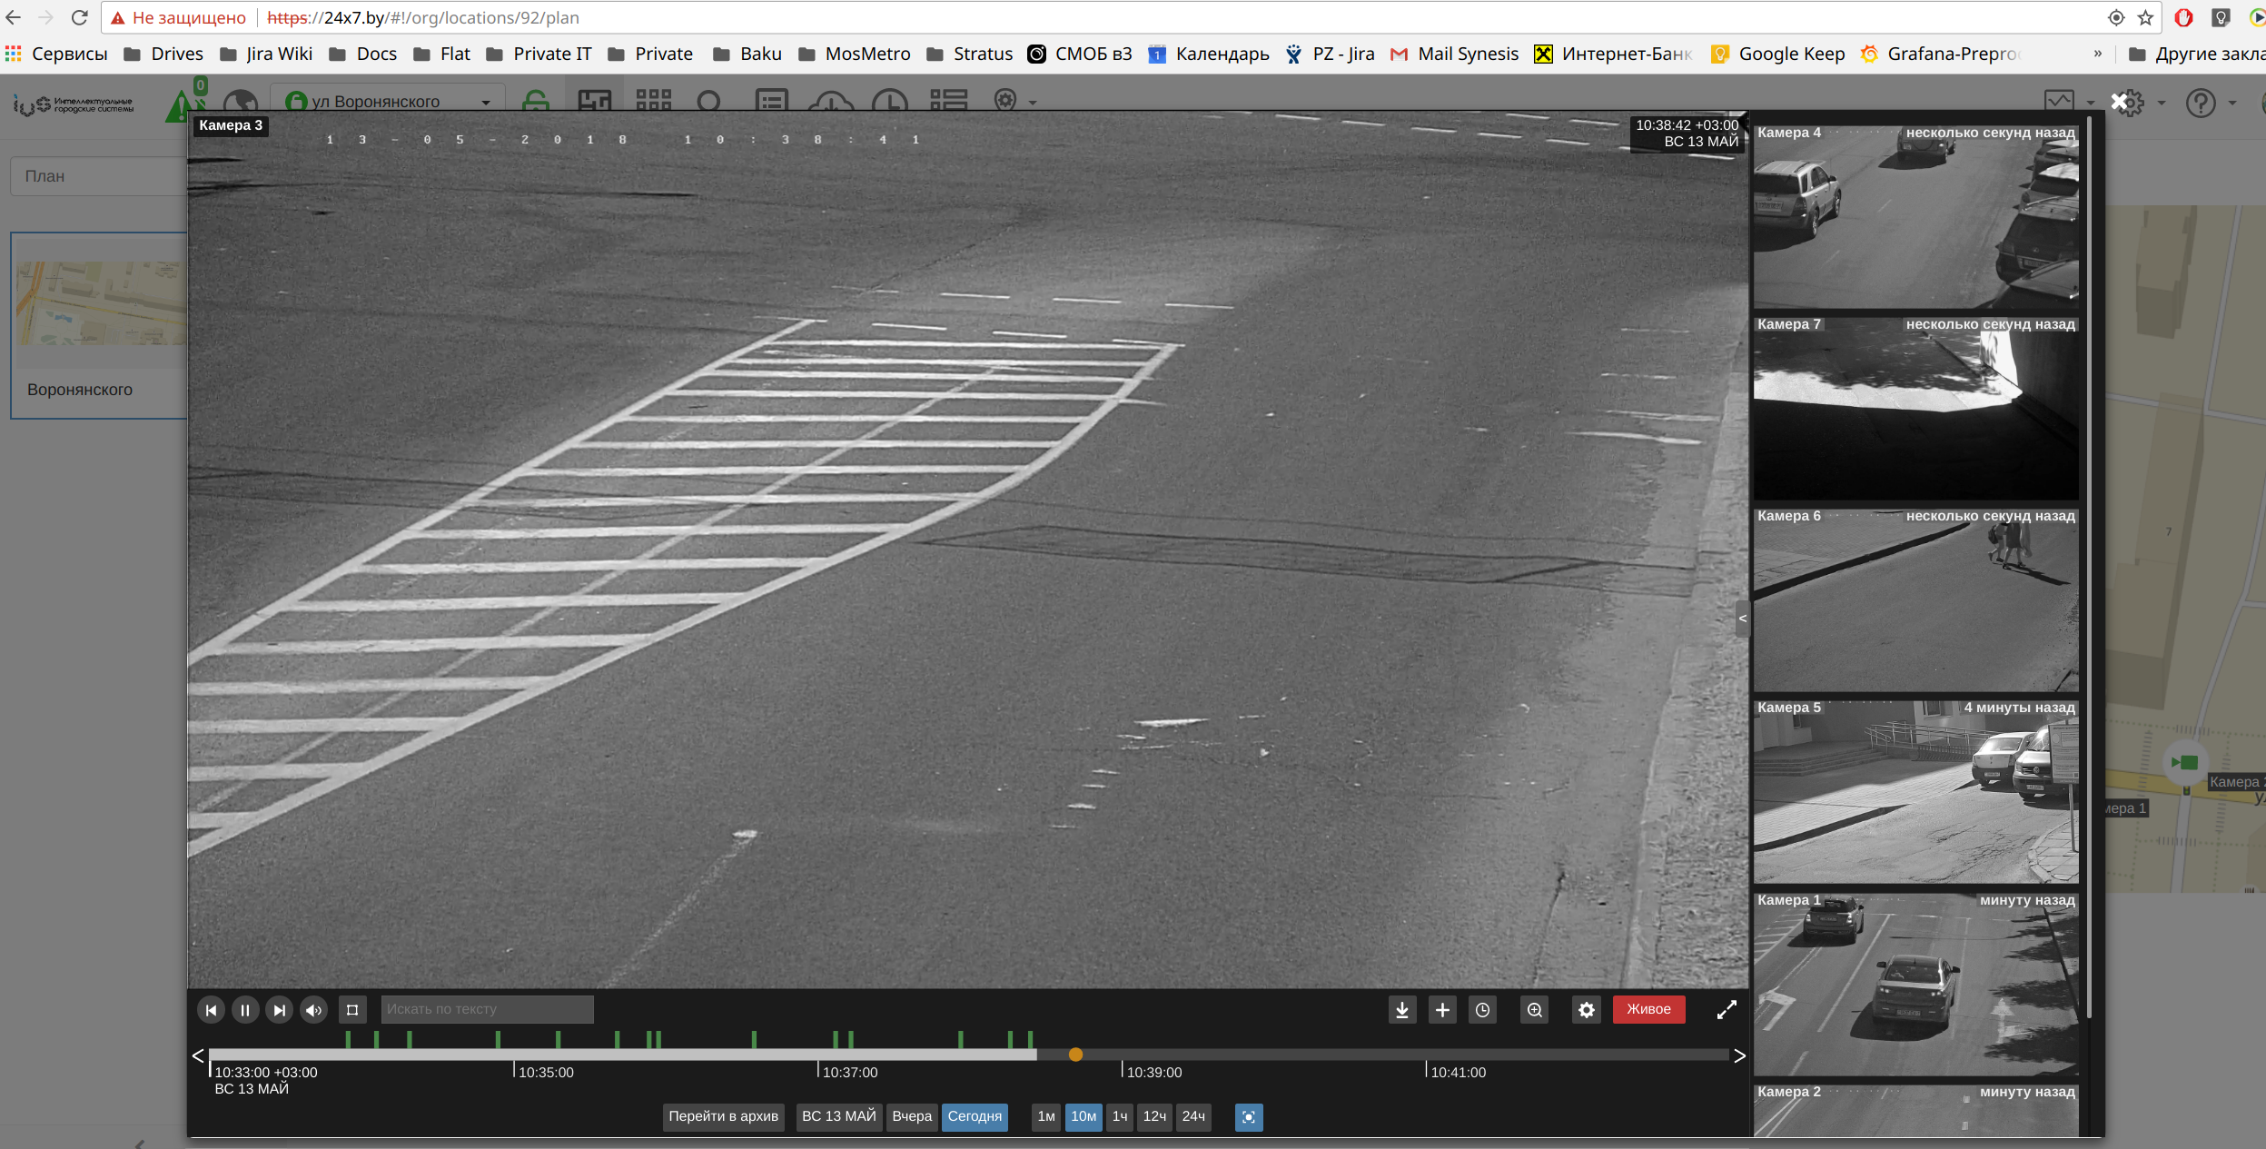
Task: Download the video fragment
Action: [1402, 1010]
